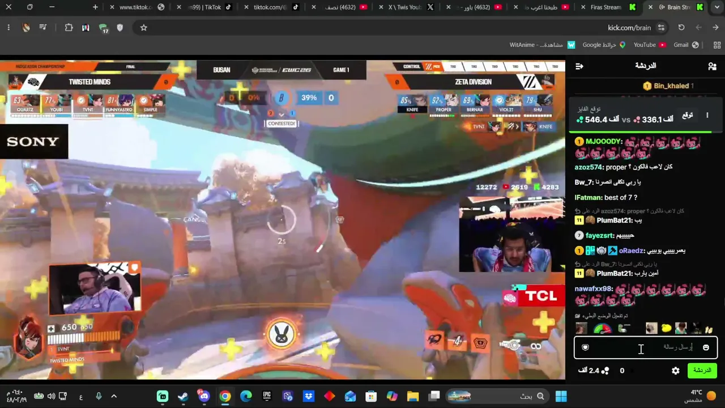
Task: Collapse the Kick chat panel arrow icon
Action: 579,66
